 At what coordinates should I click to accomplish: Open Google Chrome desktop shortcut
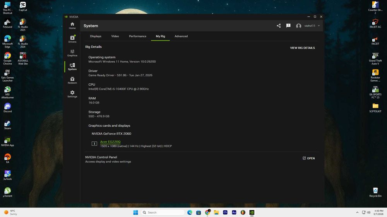[x=7, y=58]
